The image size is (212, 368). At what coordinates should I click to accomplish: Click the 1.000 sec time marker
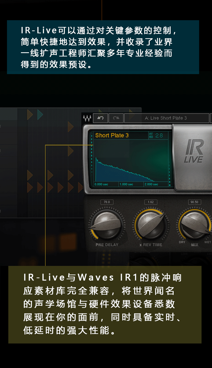pos(126,184)
